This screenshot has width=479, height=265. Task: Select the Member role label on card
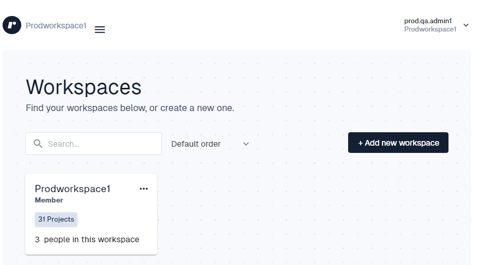point(49,200)
